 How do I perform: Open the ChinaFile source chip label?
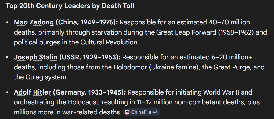pyautogui.click(x=141, y=112)
